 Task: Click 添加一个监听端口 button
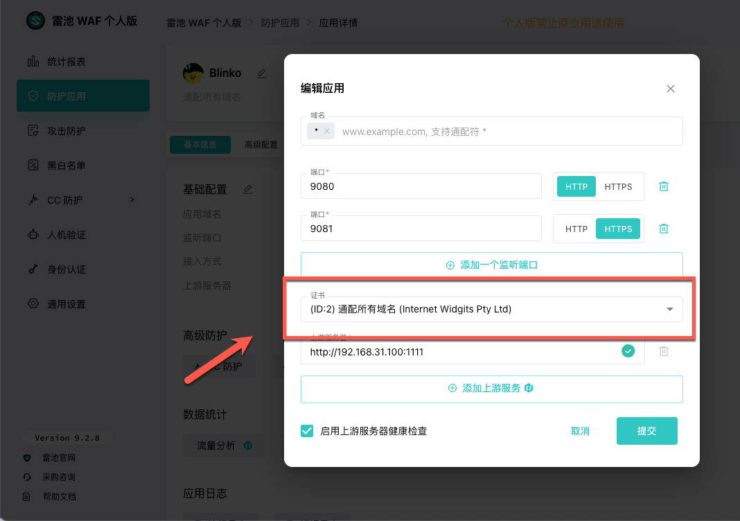click(x=492, y=265)
